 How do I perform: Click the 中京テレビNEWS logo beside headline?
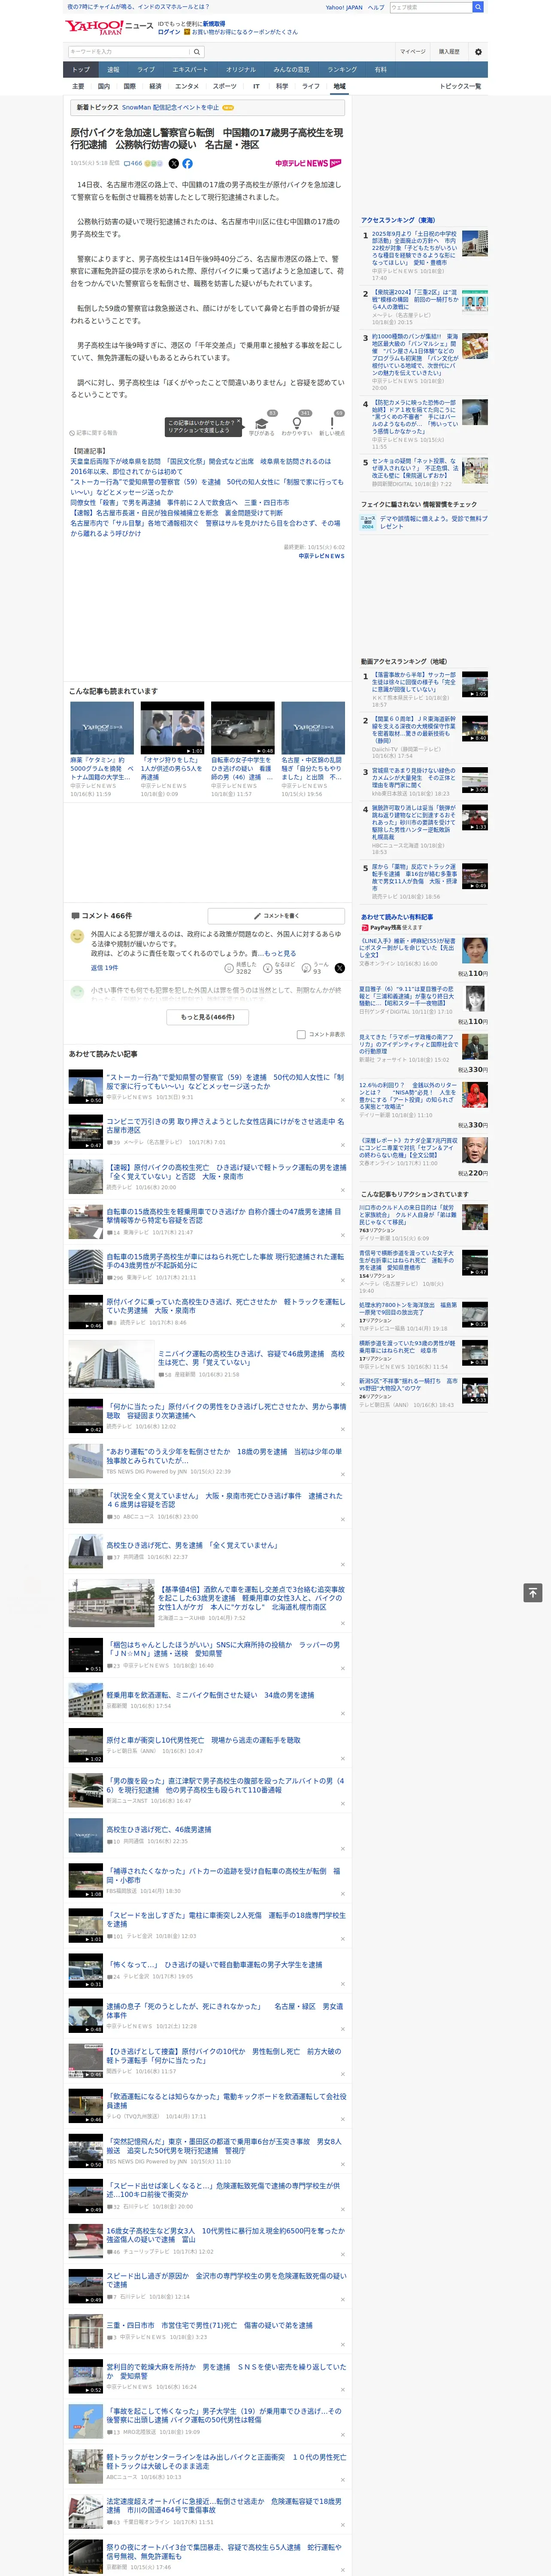(308, 163)
